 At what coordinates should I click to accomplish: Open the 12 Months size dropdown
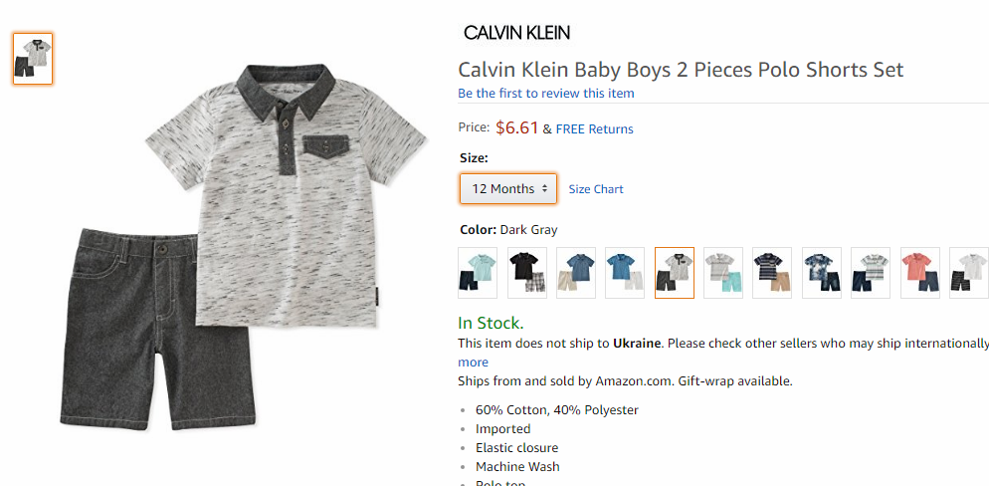(x=508, y=188)
